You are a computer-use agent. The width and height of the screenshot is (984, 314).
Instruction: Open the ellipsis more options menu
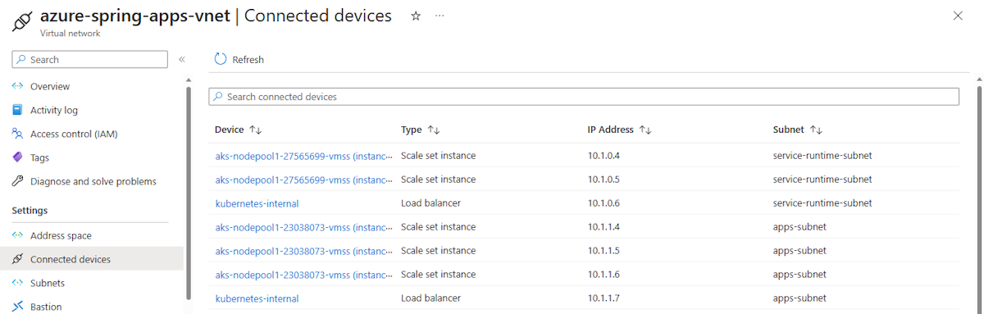click(x=440, y=16)
